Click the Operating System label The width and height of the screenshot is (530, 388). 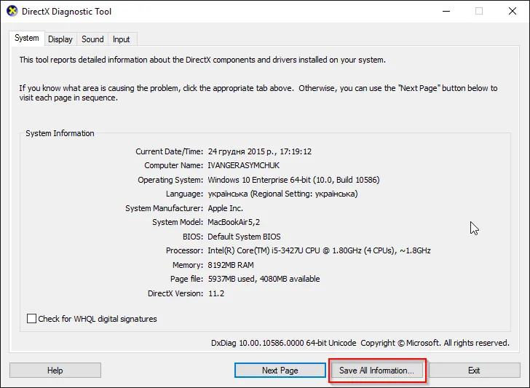click(170, 180)
